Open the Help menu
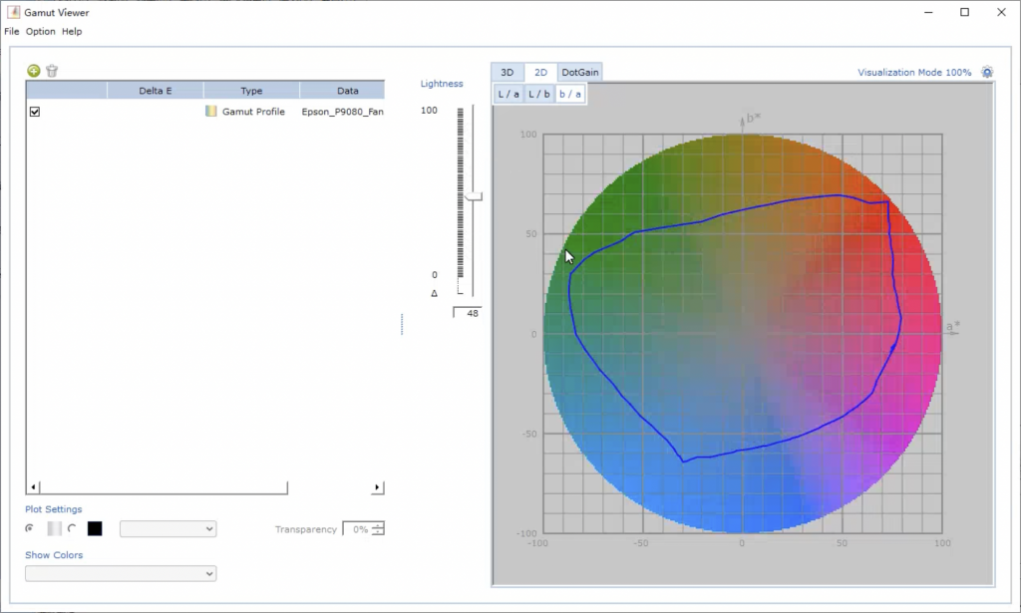The width and height of the screenshot is (1021, 613). (72, 31)
